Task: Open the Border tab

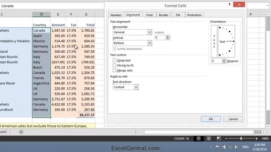Action: pos(164,15)
